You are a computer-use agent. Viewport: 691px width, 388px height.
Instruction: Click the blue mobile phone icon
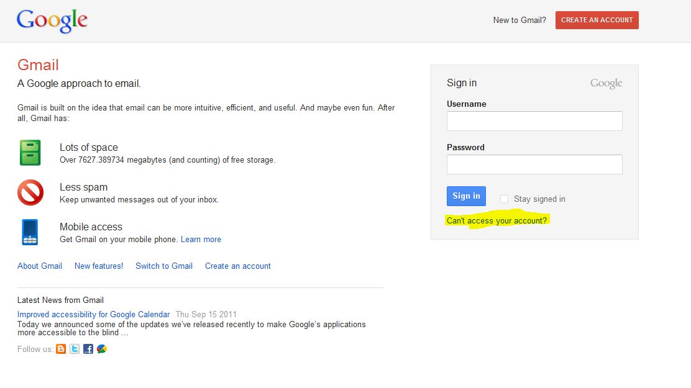click(30, 232)
